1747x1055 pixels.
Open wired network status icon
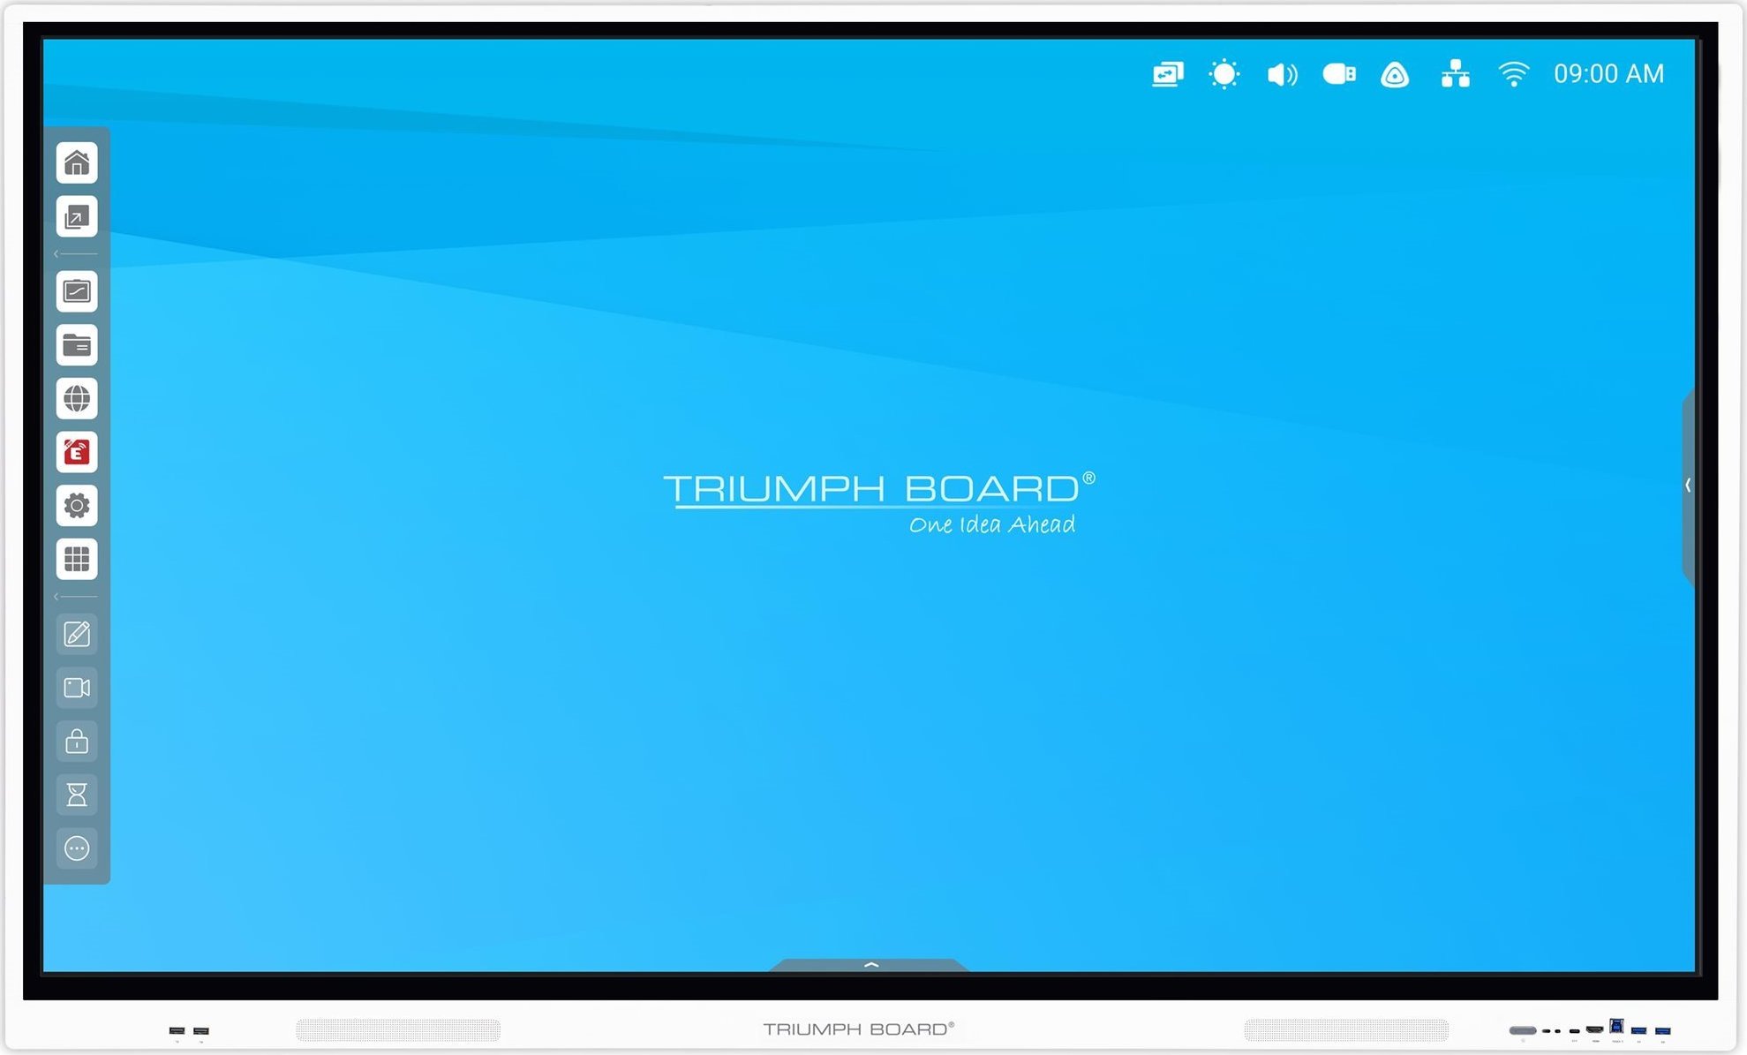click(1455, 74)
